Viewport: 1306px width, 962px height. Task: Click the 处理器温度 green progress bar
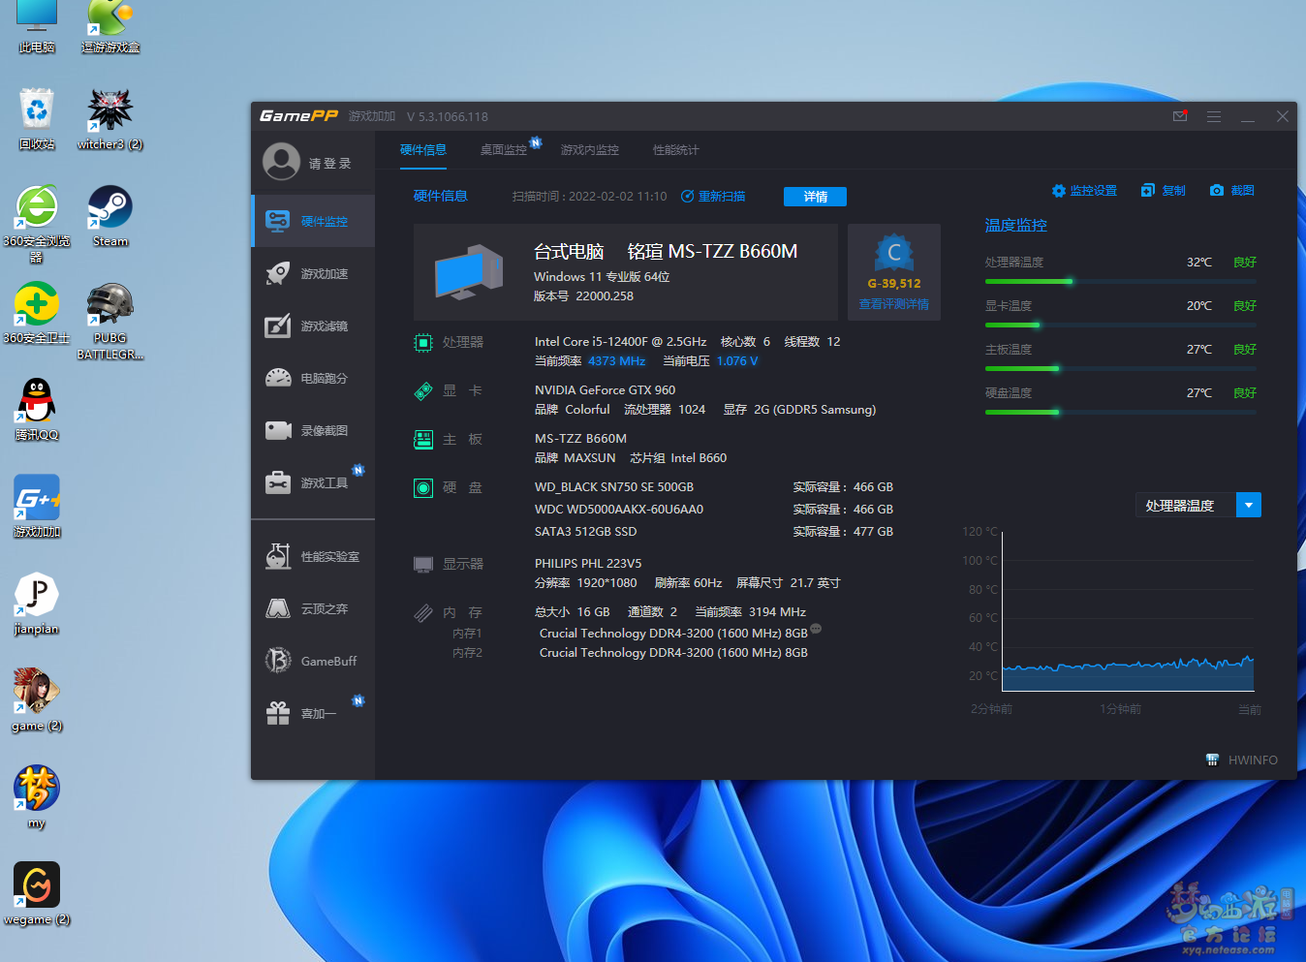(1029, 282)
